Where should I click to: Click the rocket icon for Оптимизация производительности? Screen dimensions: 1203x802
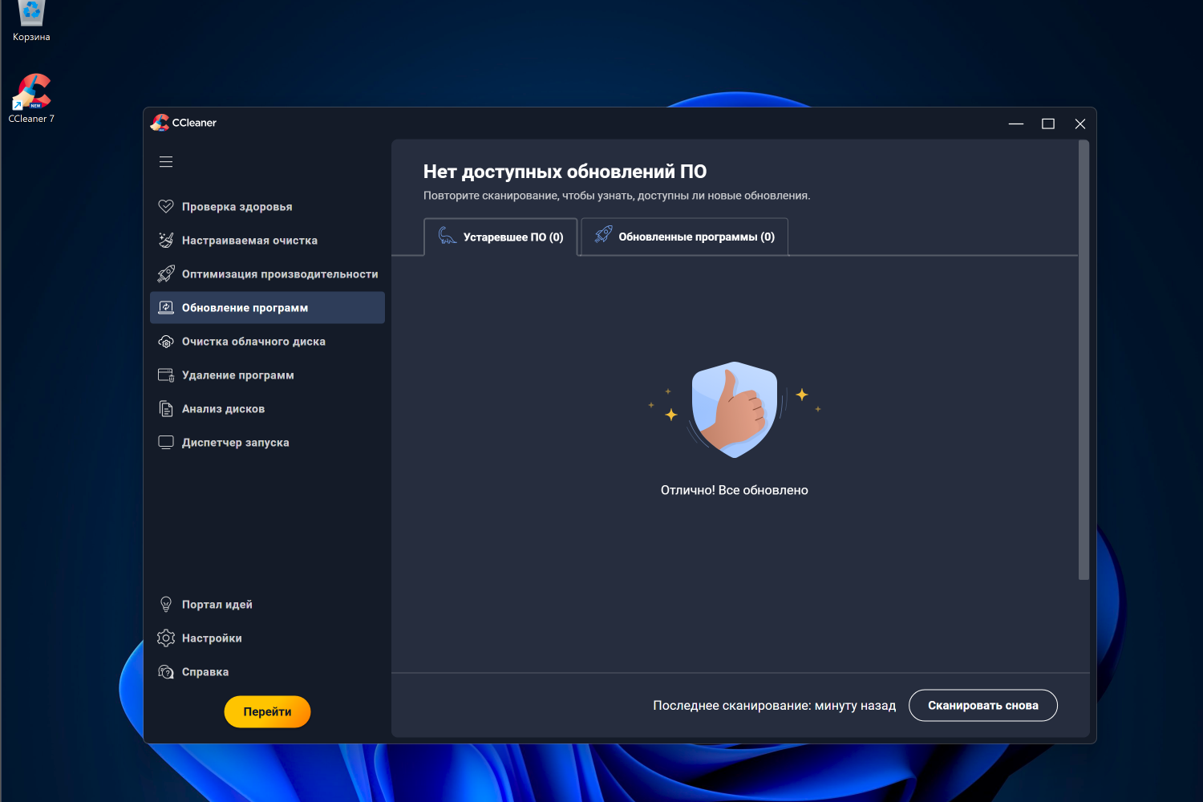[x=166, y=274]
